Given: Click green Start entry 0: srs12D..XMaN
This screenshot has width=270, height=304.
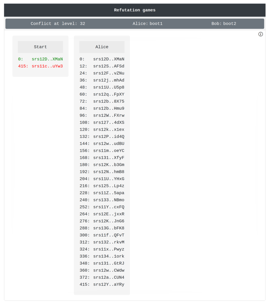Looking at the screenshot, I should point(41,59).
